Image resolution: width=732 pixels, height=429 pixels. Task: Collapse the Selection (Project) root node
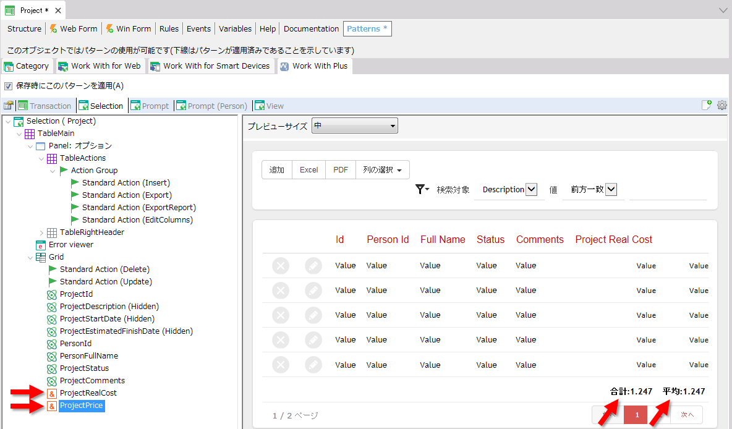click(x=8, y=121)
